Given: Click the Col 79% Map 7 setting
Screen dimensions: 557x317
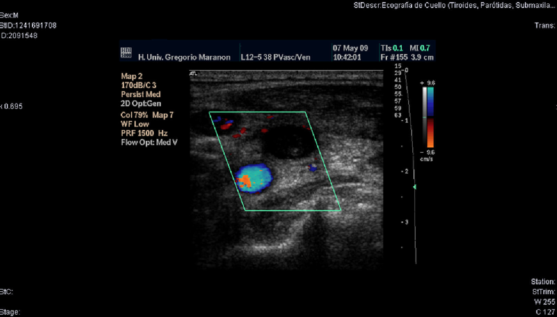Looking at the screenshot, I should [147, 115].
